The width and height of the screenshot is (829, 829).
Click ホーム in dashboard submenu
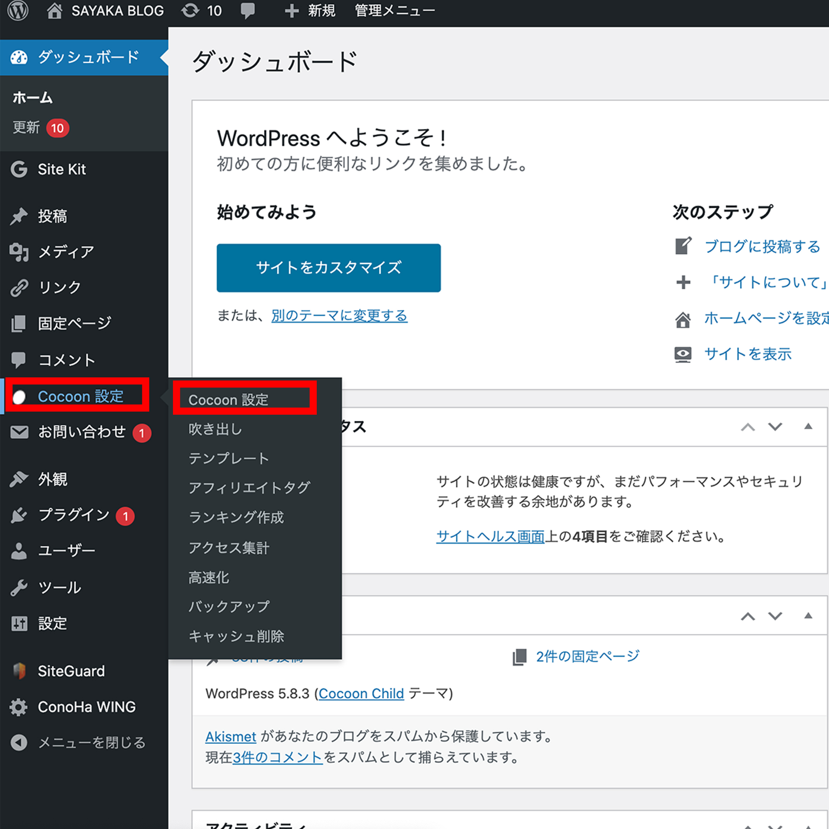33,98
